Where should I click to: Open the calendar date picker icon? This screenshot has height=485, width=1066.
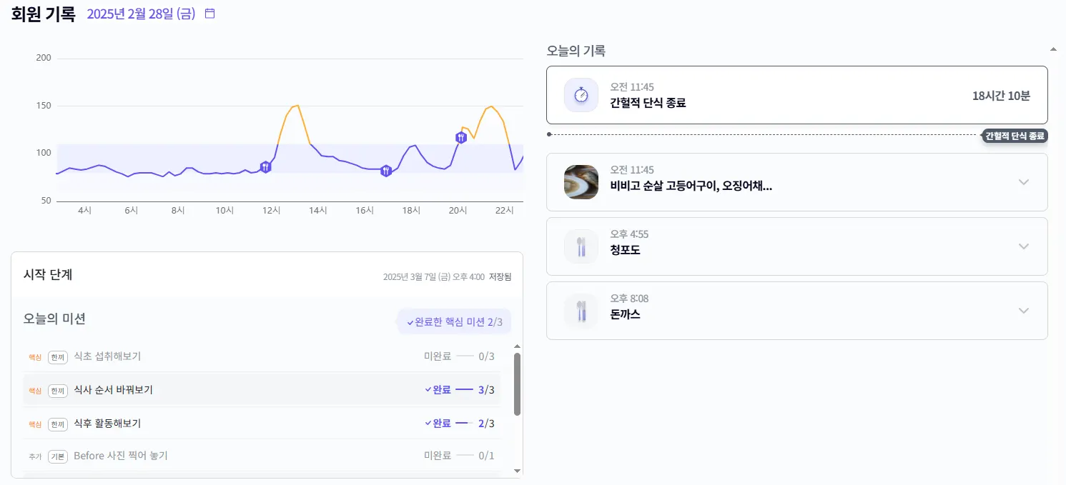coord(209,14)
